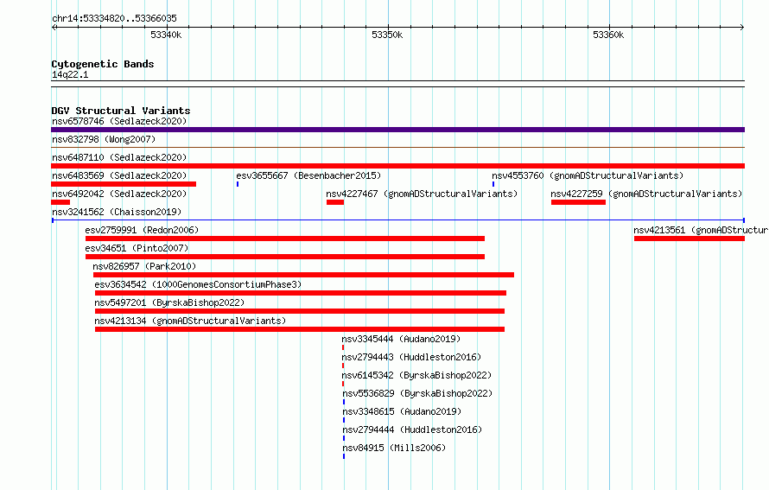Click the left arrow end of the ruler

point(54,28)
